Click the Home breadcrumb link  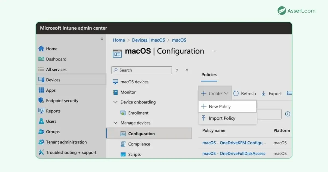119,40
